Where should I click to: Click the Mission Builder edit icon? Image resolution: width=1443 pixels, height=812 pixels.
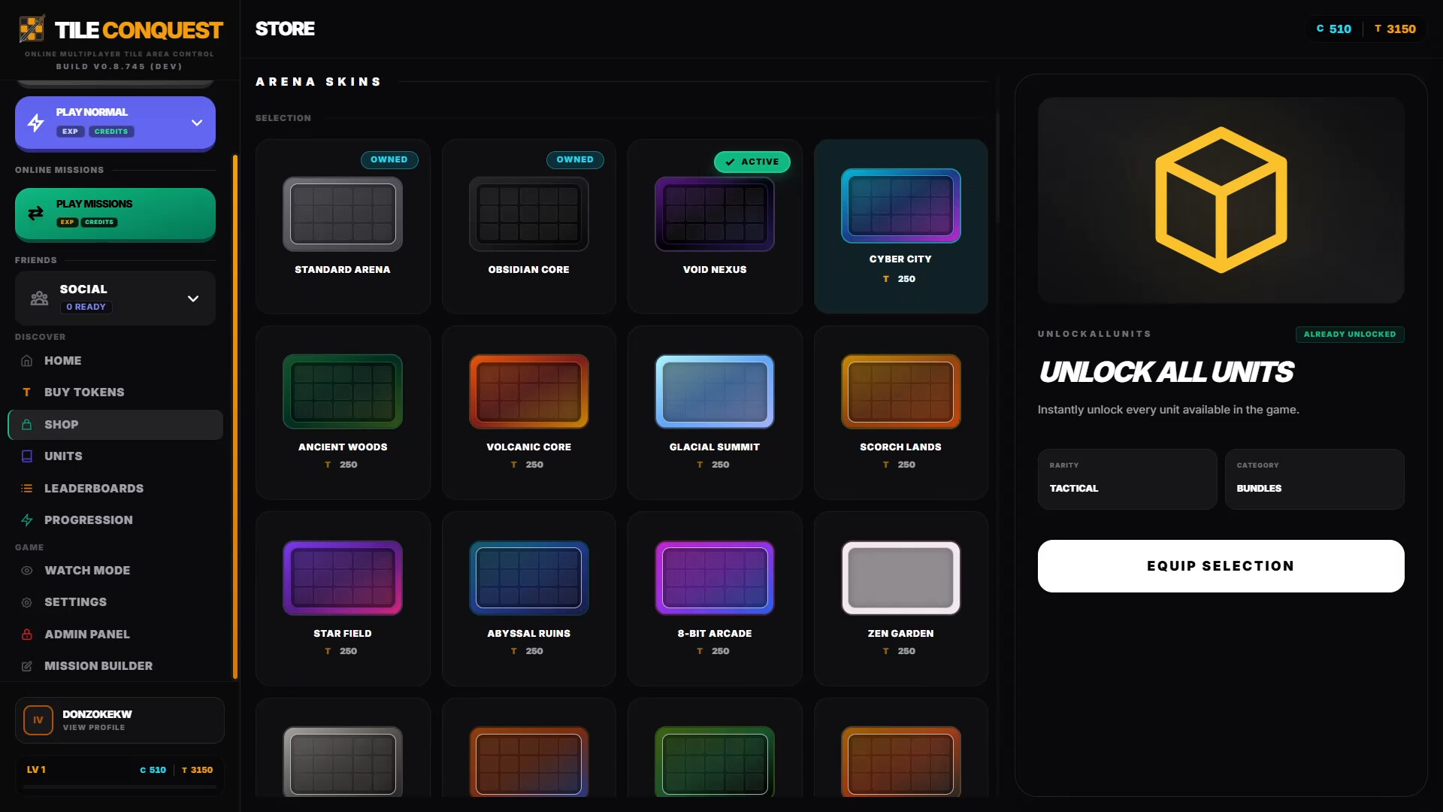27,666
